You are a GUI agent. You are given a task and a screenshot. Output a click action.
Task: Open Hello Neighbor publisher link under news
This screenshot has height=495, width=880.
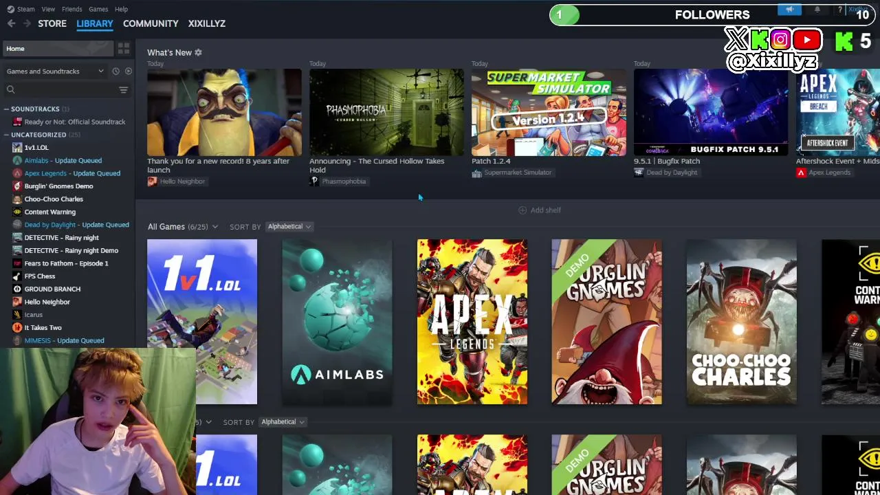pyautogui.click(x=177, y=181)
